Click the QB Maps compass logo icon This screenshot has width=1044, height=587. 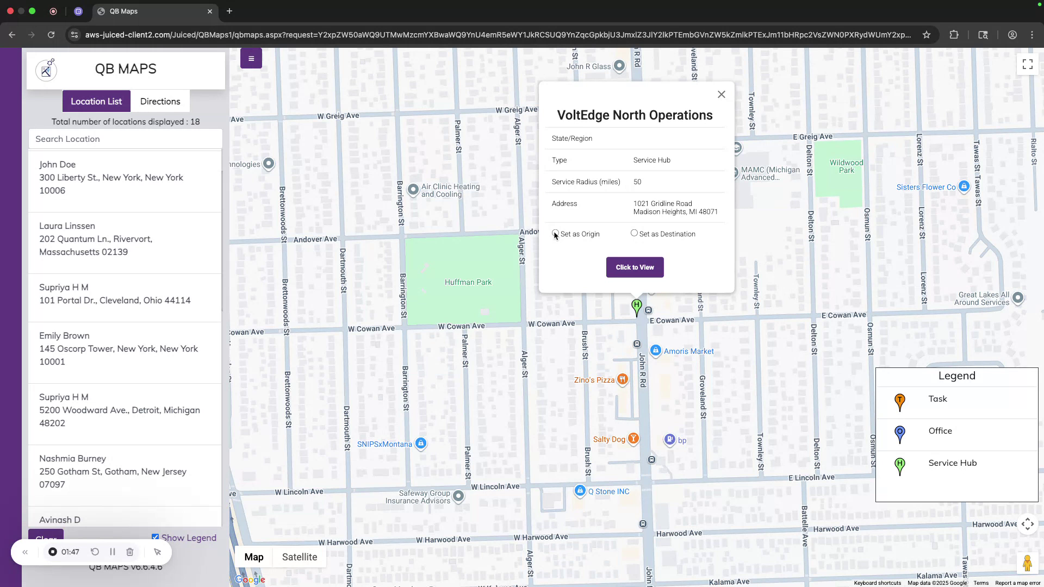[46, 70]
